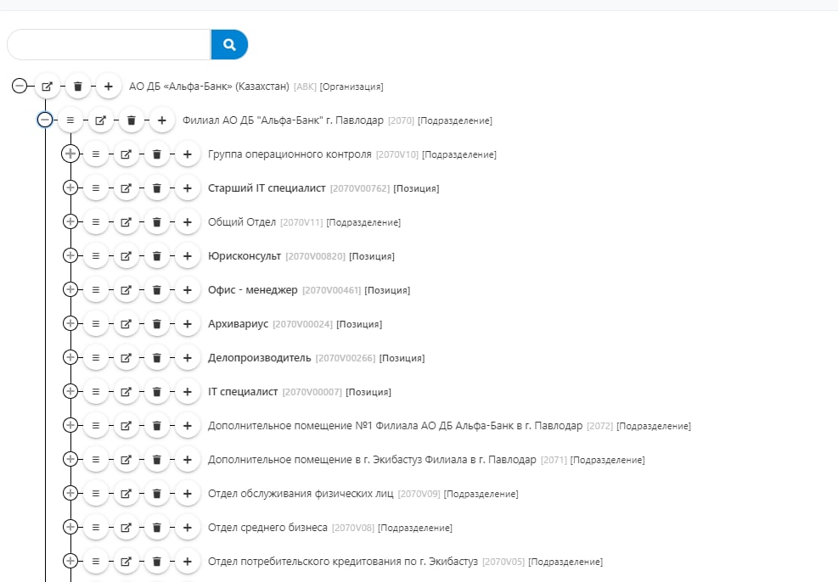Add child under Филиал г. Павлодар [2070]
This screenshot has width=838, height=582.
tap(162, 120)
